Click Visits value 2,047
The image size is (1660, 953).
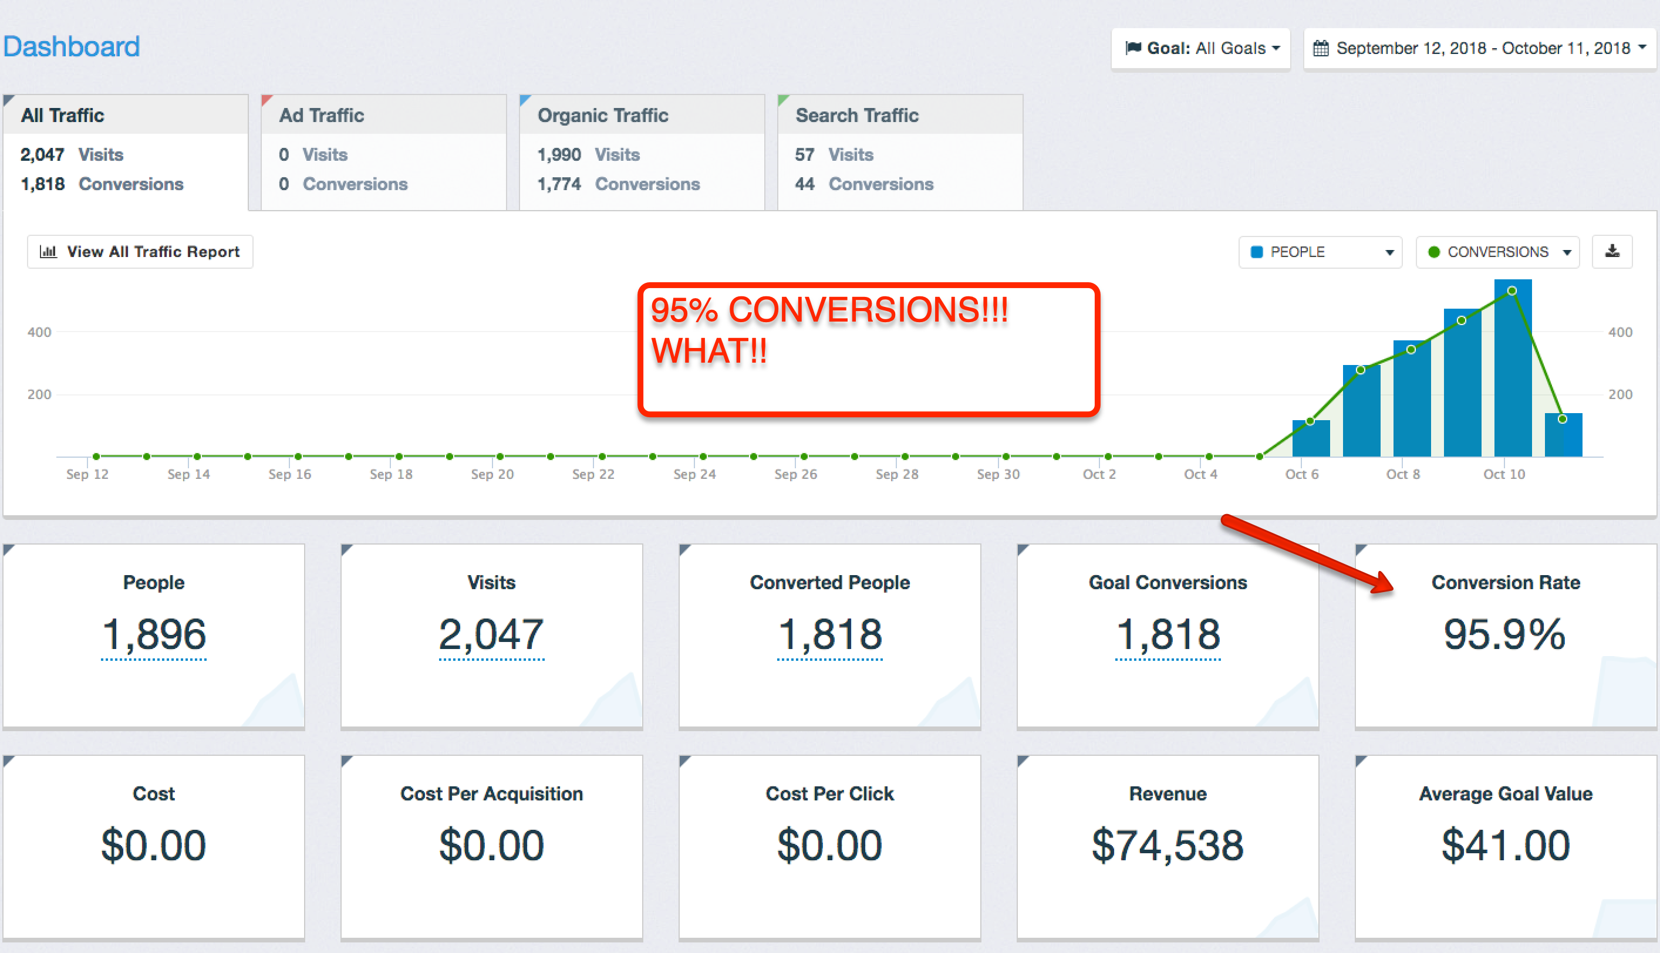[491, 634]
